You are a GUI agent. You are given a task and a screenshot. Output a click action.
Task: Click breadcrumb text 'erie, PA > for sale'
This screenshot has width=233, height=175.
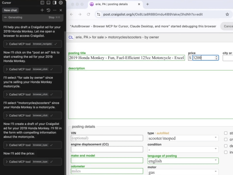click(x=90, y=37)
